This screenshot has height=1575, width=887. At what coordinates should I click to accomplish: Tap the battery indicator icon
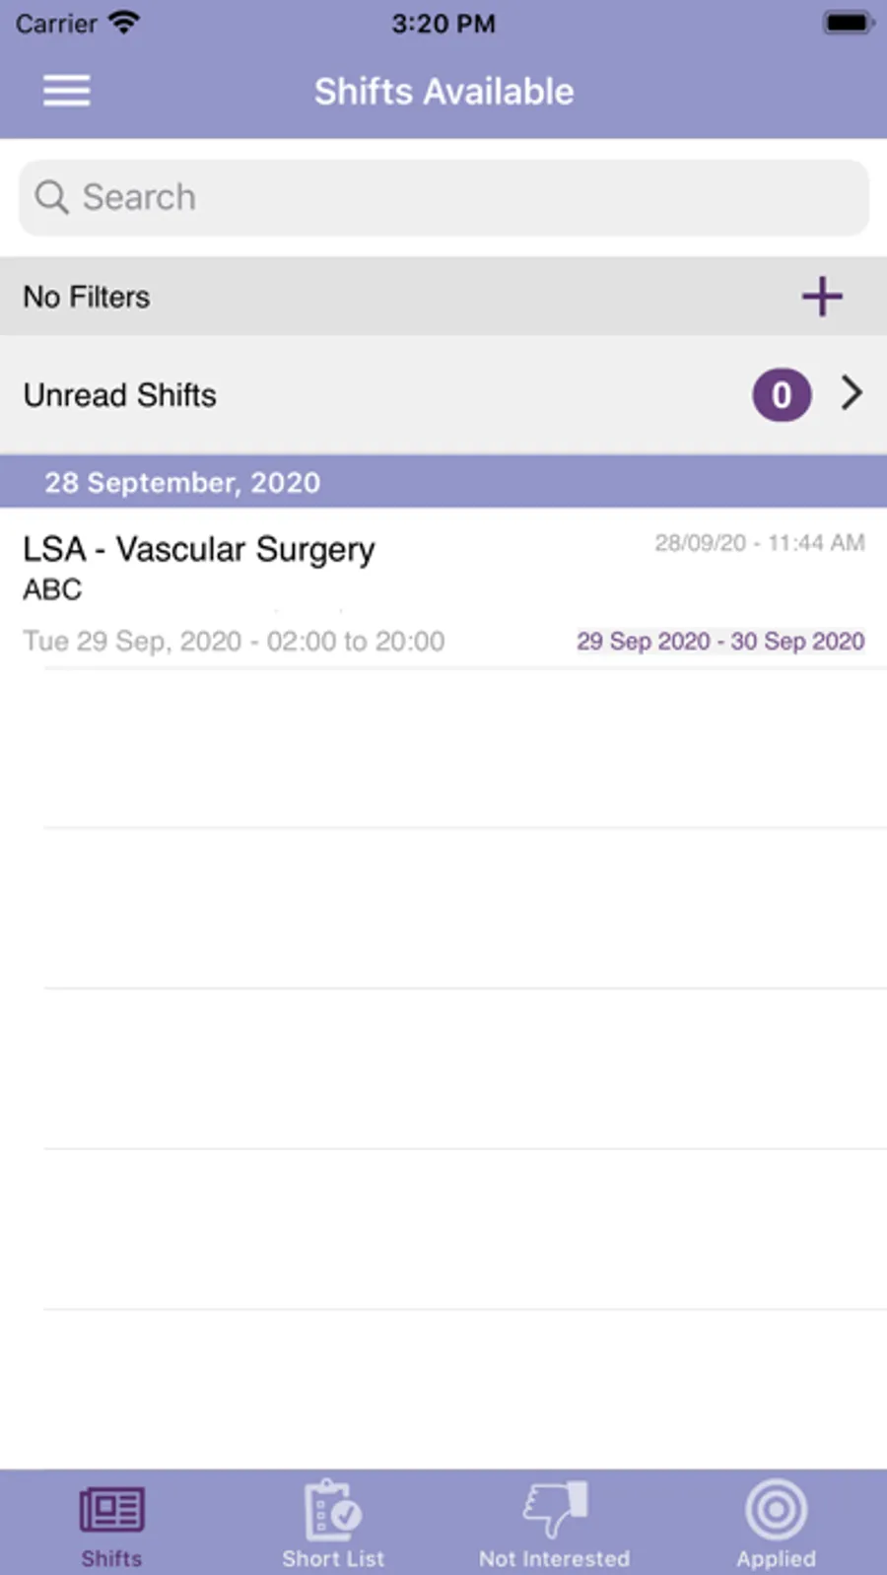tap(847, 23)
